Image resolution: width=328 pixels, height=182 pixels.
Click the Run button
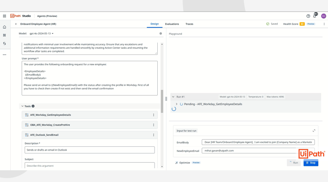point(293,163)
